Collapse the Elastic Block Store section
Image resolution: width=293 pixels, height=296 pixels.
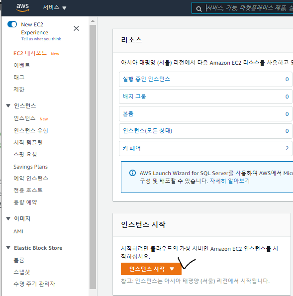pos(8,247)
